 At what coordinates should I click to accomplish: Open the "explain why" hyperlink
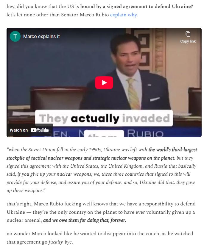click(124, 15)
